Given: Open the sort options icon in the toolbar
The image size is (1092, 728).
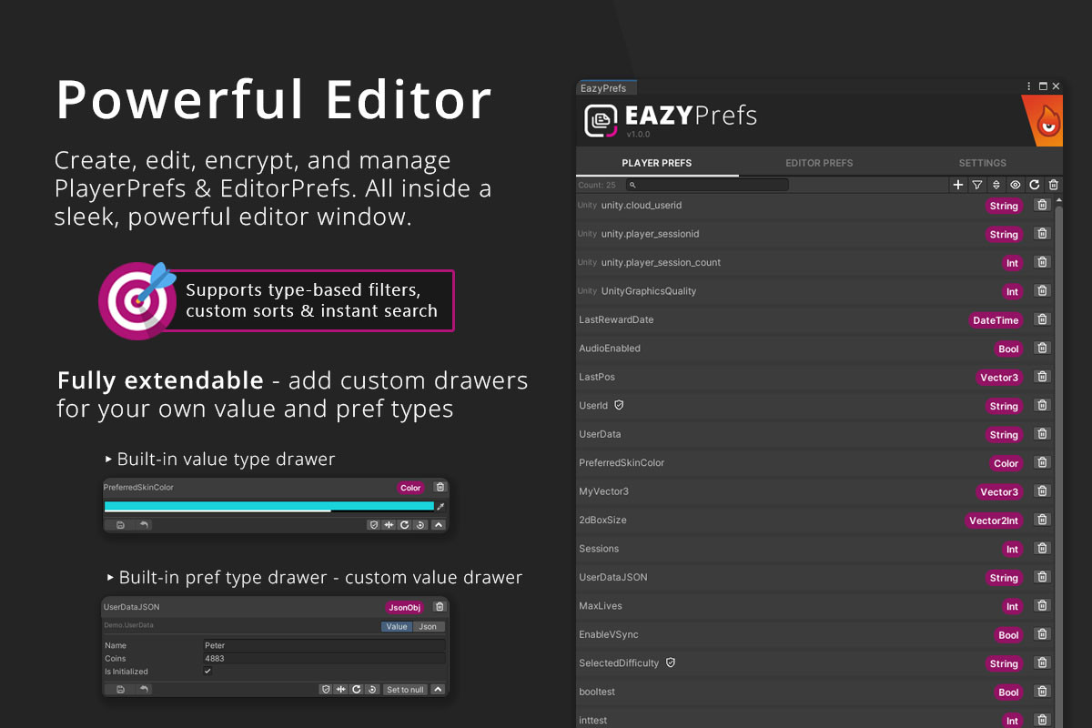Looking at the screenshot, I should pos(996,185).
